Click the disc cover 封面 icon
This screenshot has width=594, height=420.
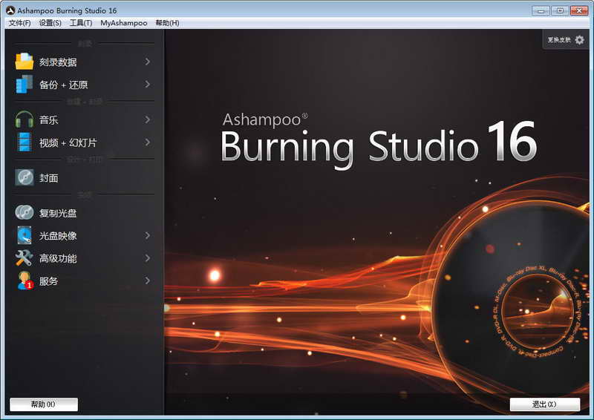click(x=25, y=178)
